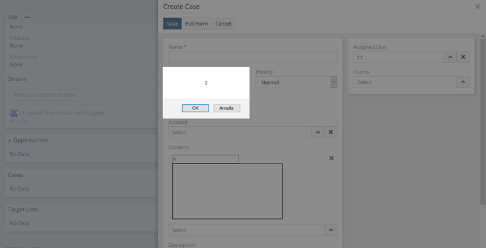Click 'No Data' under Cases

point(19,188)
